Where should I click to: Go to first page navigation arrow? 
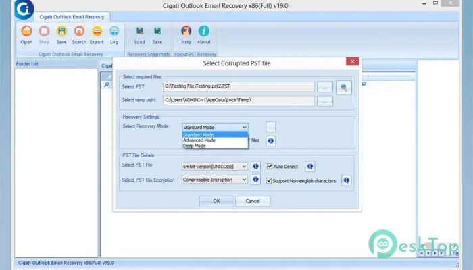tap(422, 253)
